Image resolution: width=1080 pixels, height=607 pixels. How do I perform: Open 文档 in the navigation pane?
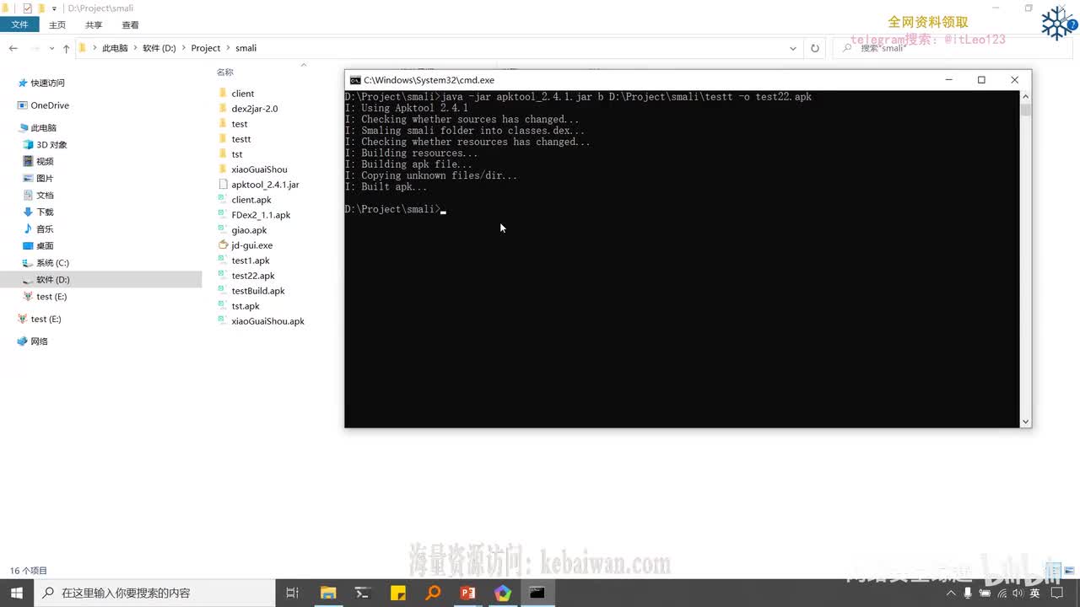click(45, 196)
